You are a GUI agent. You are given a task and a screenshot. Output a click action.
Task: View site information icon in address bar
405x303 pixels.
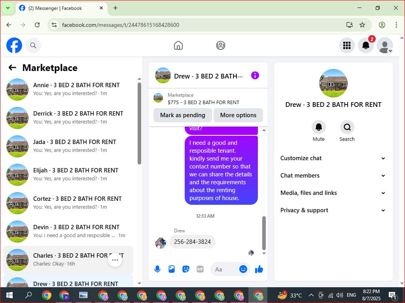tap(54, 25)
